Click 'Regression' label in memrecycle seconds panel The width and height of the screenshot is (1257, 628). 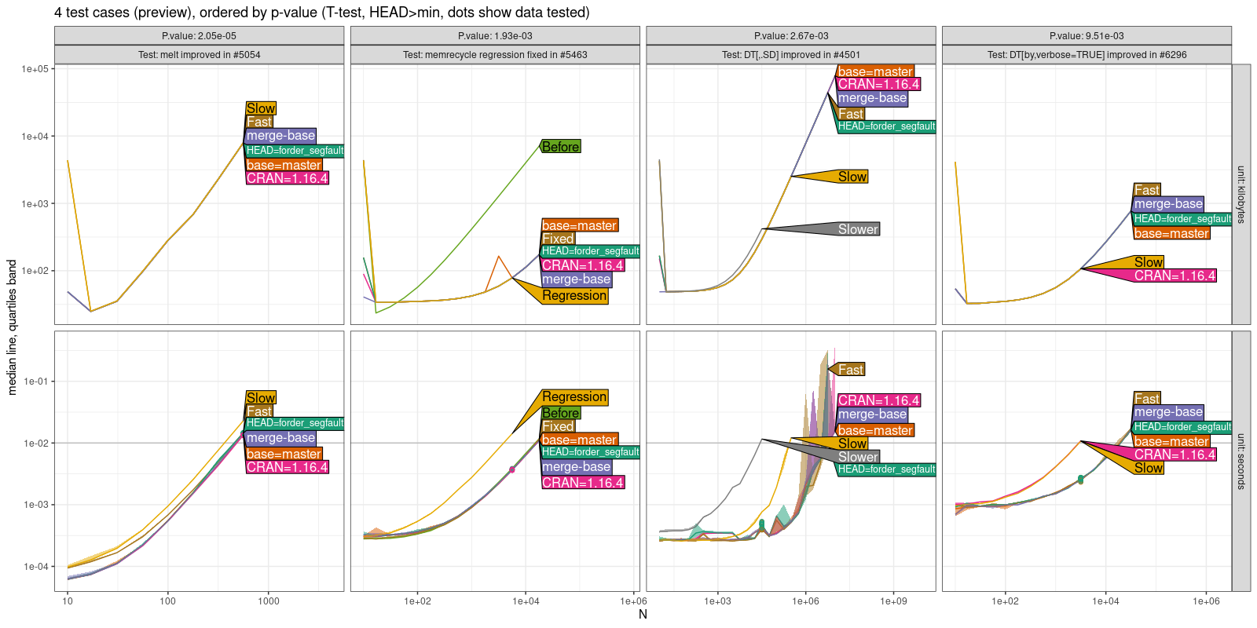click(x=574, y=397)
